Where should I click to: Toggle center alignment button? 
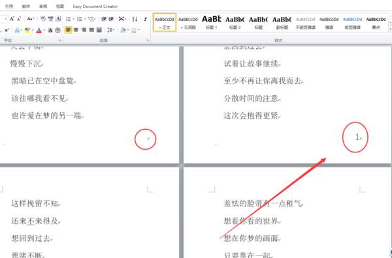[76, 30]
